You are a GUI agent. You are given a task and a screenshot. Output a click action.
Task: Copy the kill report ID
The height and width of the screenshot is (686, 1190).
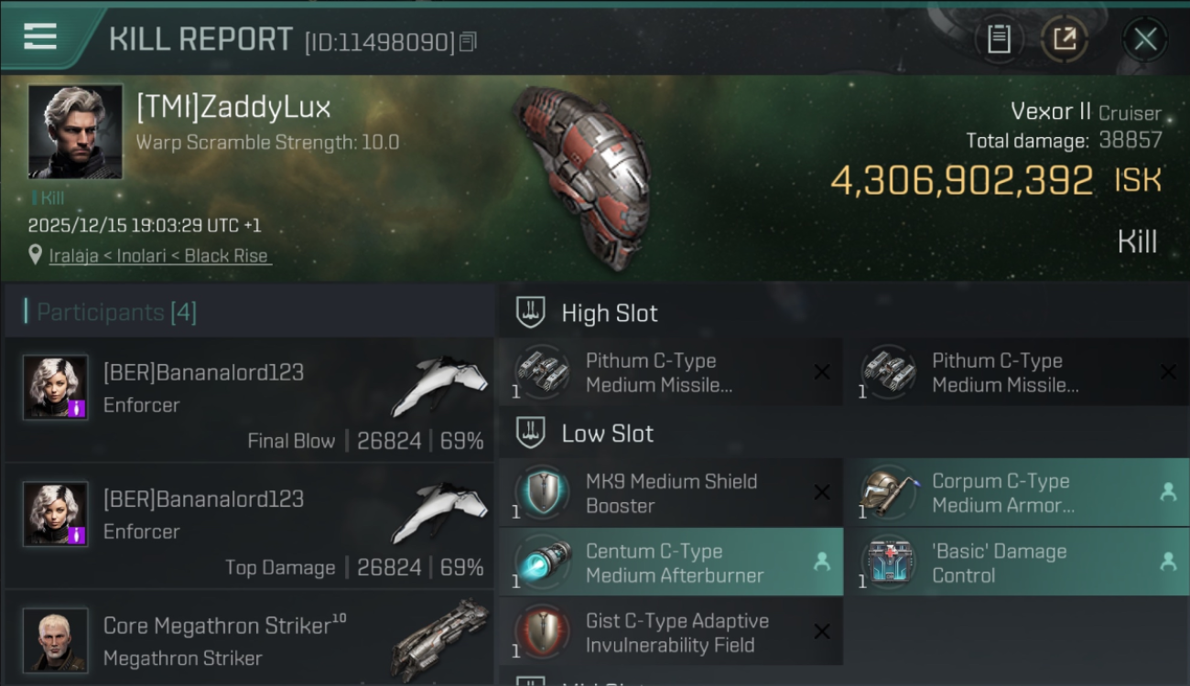coord(468,42)
